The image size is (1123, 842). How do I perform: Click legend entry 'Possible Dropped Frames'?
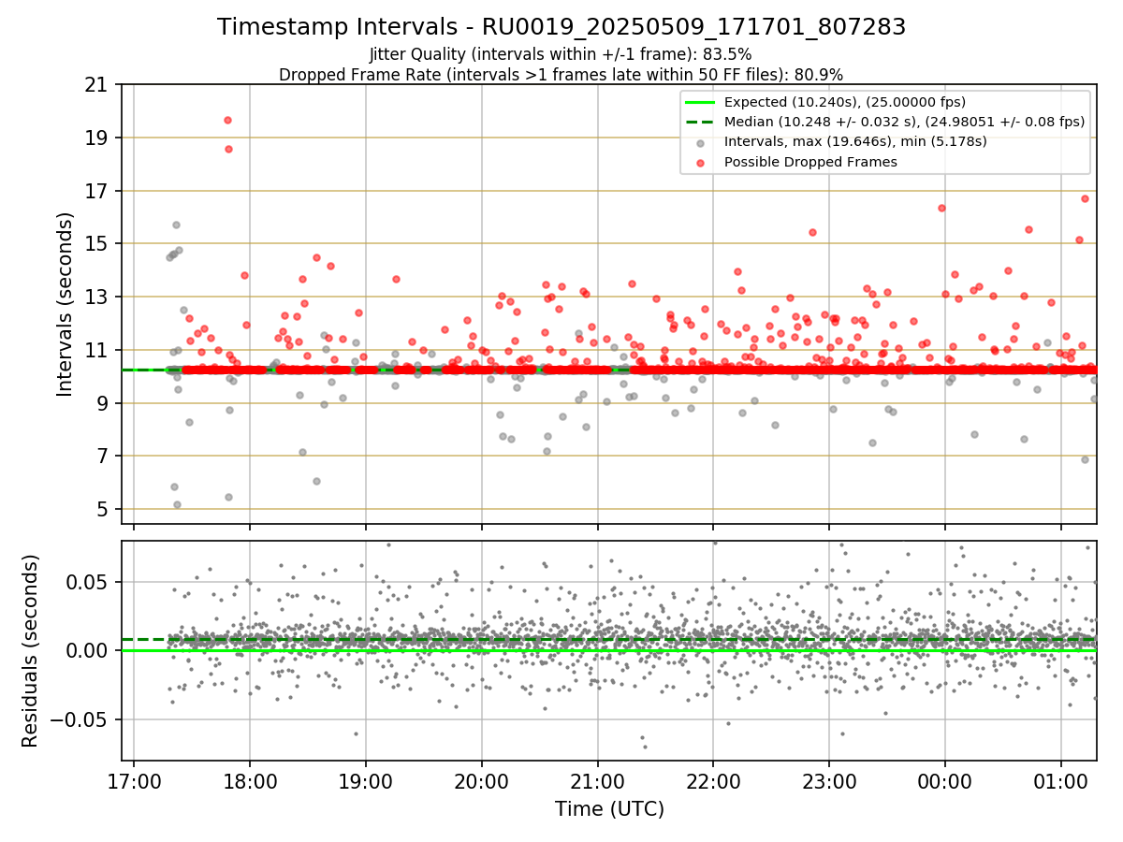coord(810,162)
